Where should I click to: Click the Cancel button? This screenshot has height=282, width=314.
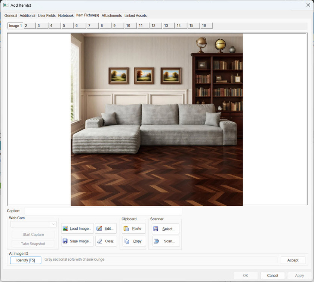[273, 276]
